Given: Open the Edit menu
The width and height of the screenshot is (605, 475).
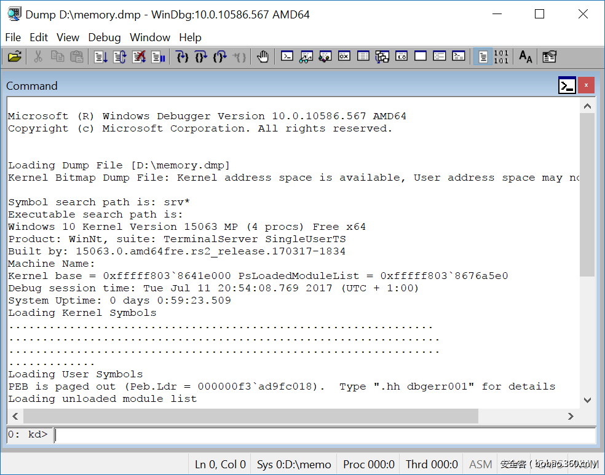Looking at the screenshot, I should pyautogui.click(x=39, y=37).
